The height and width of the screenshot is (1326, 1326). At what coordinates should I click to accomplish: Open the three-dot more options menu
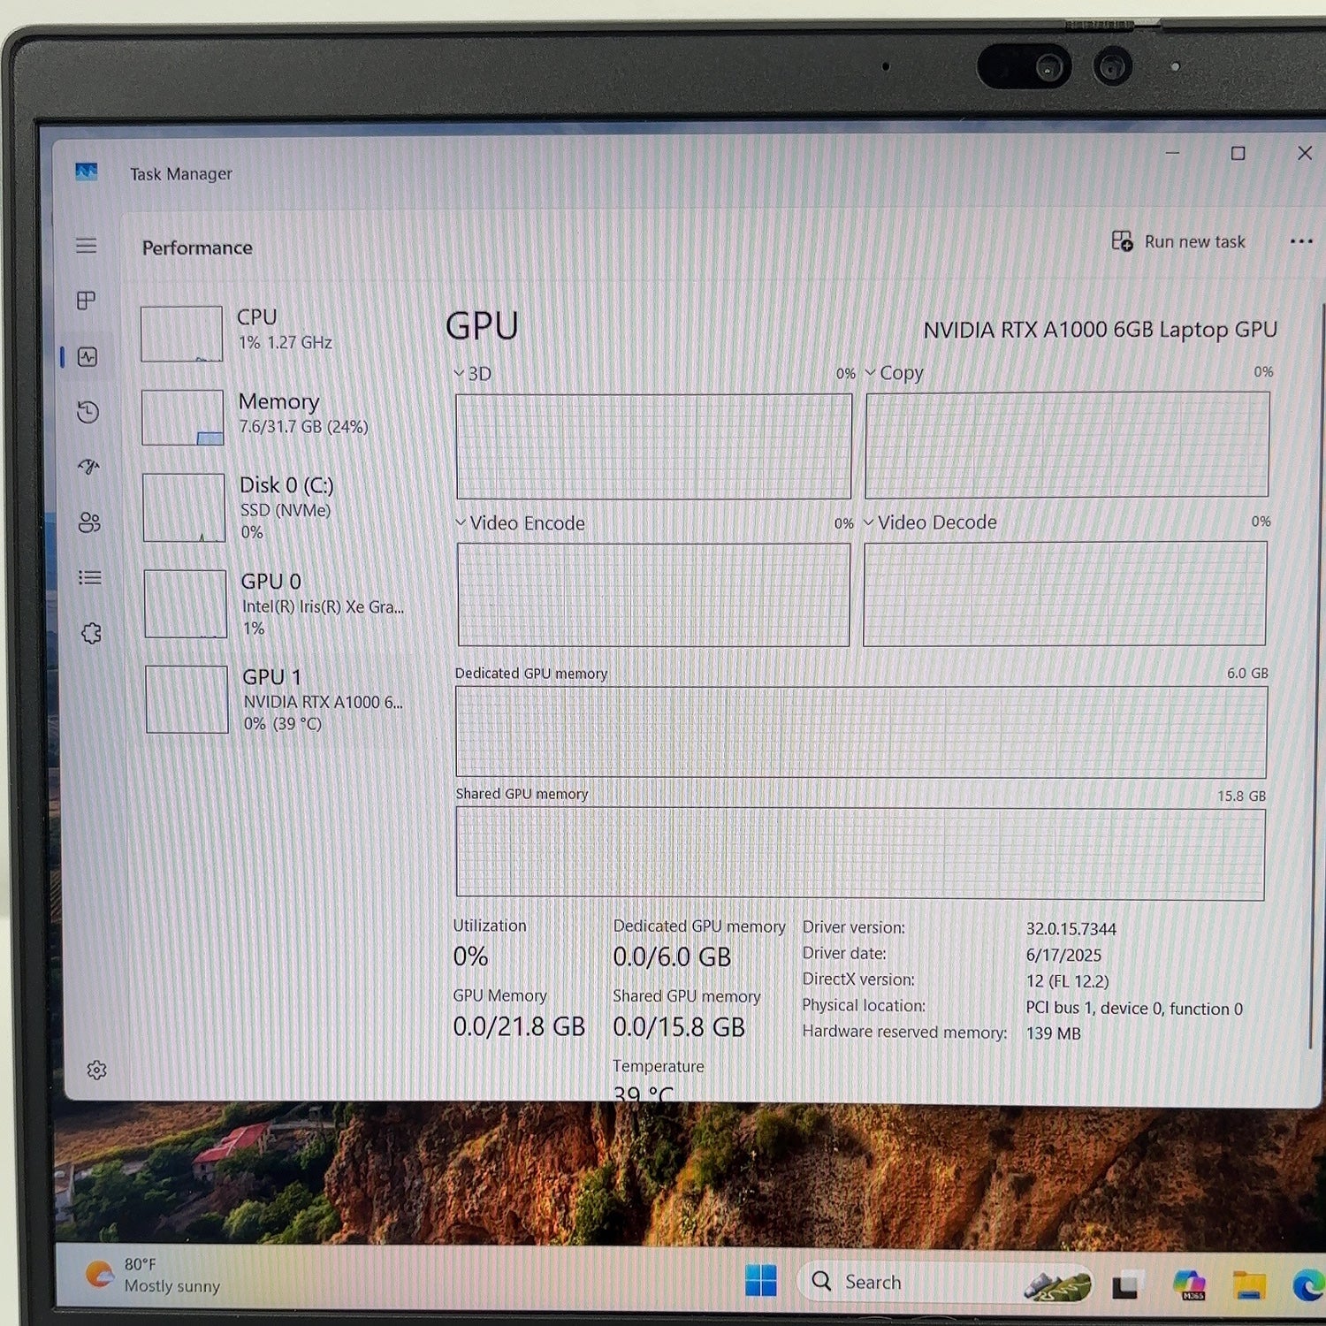point(1300,241)
